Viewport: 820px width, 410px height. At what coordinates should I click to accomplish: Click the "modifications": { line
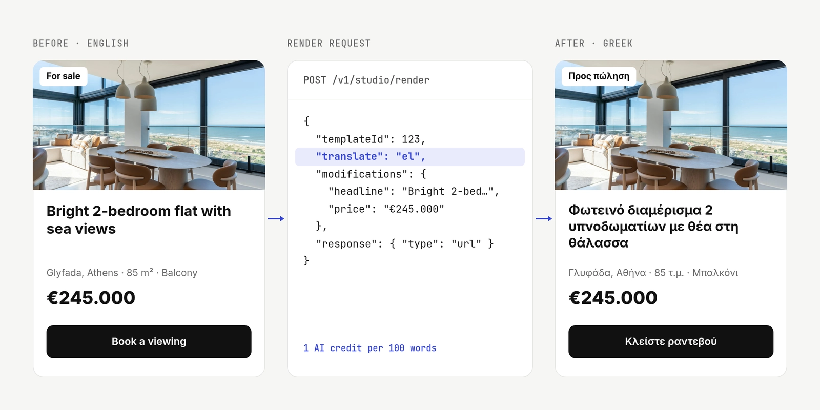(371, 174)
